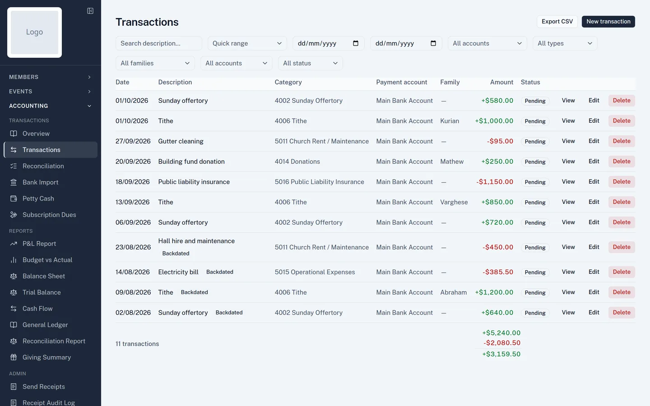Open the All status dropdown
The width and height of the screenshot is (650, 406).
click(x=310, y=63)
